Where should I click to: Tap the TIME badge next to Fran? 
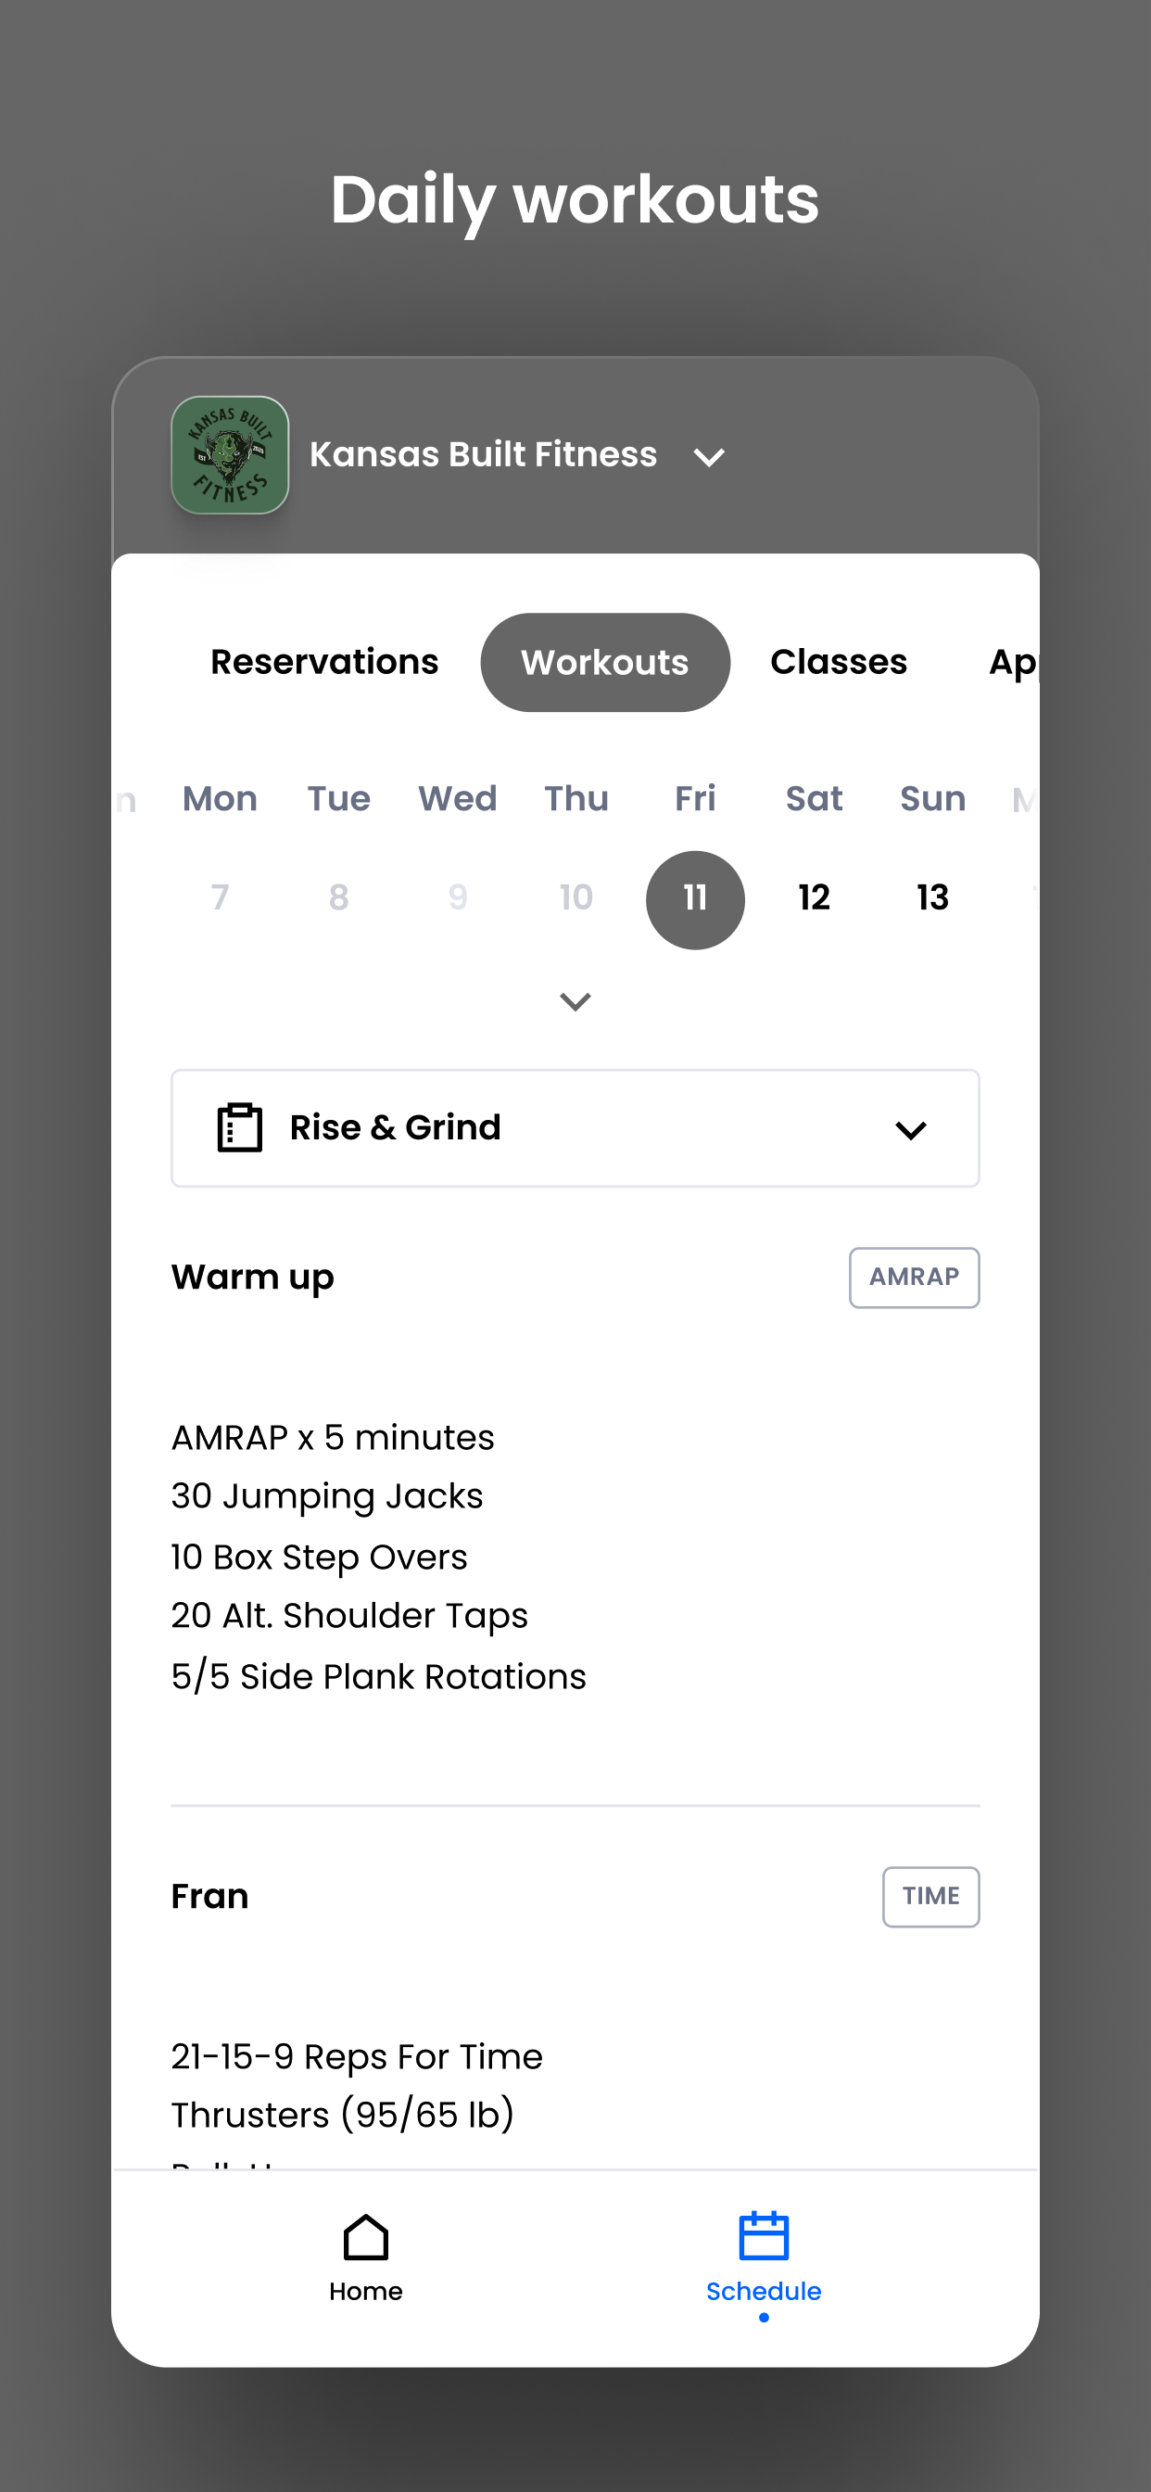pyautogui.click(x=930, y=1896)
